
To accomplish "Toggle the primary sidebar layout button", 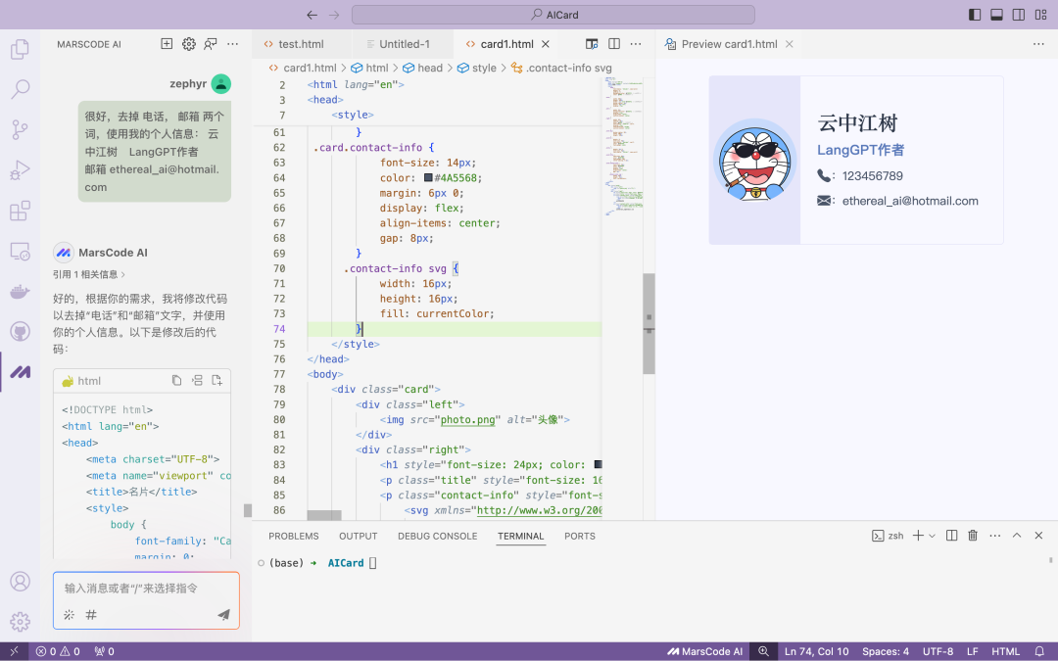I will 974,15.
